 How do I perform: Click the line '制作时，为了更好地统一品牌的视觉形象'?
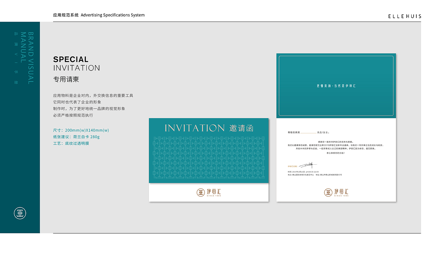click(x=89, y=109)
